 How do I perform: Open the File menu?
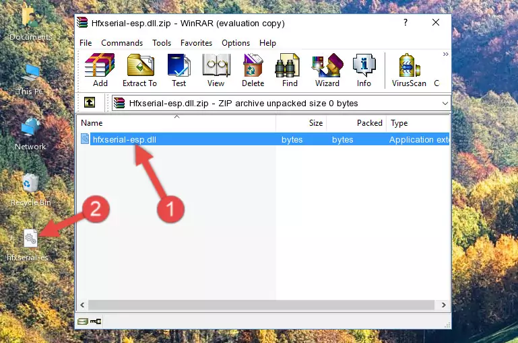click(x=86, y=43)
